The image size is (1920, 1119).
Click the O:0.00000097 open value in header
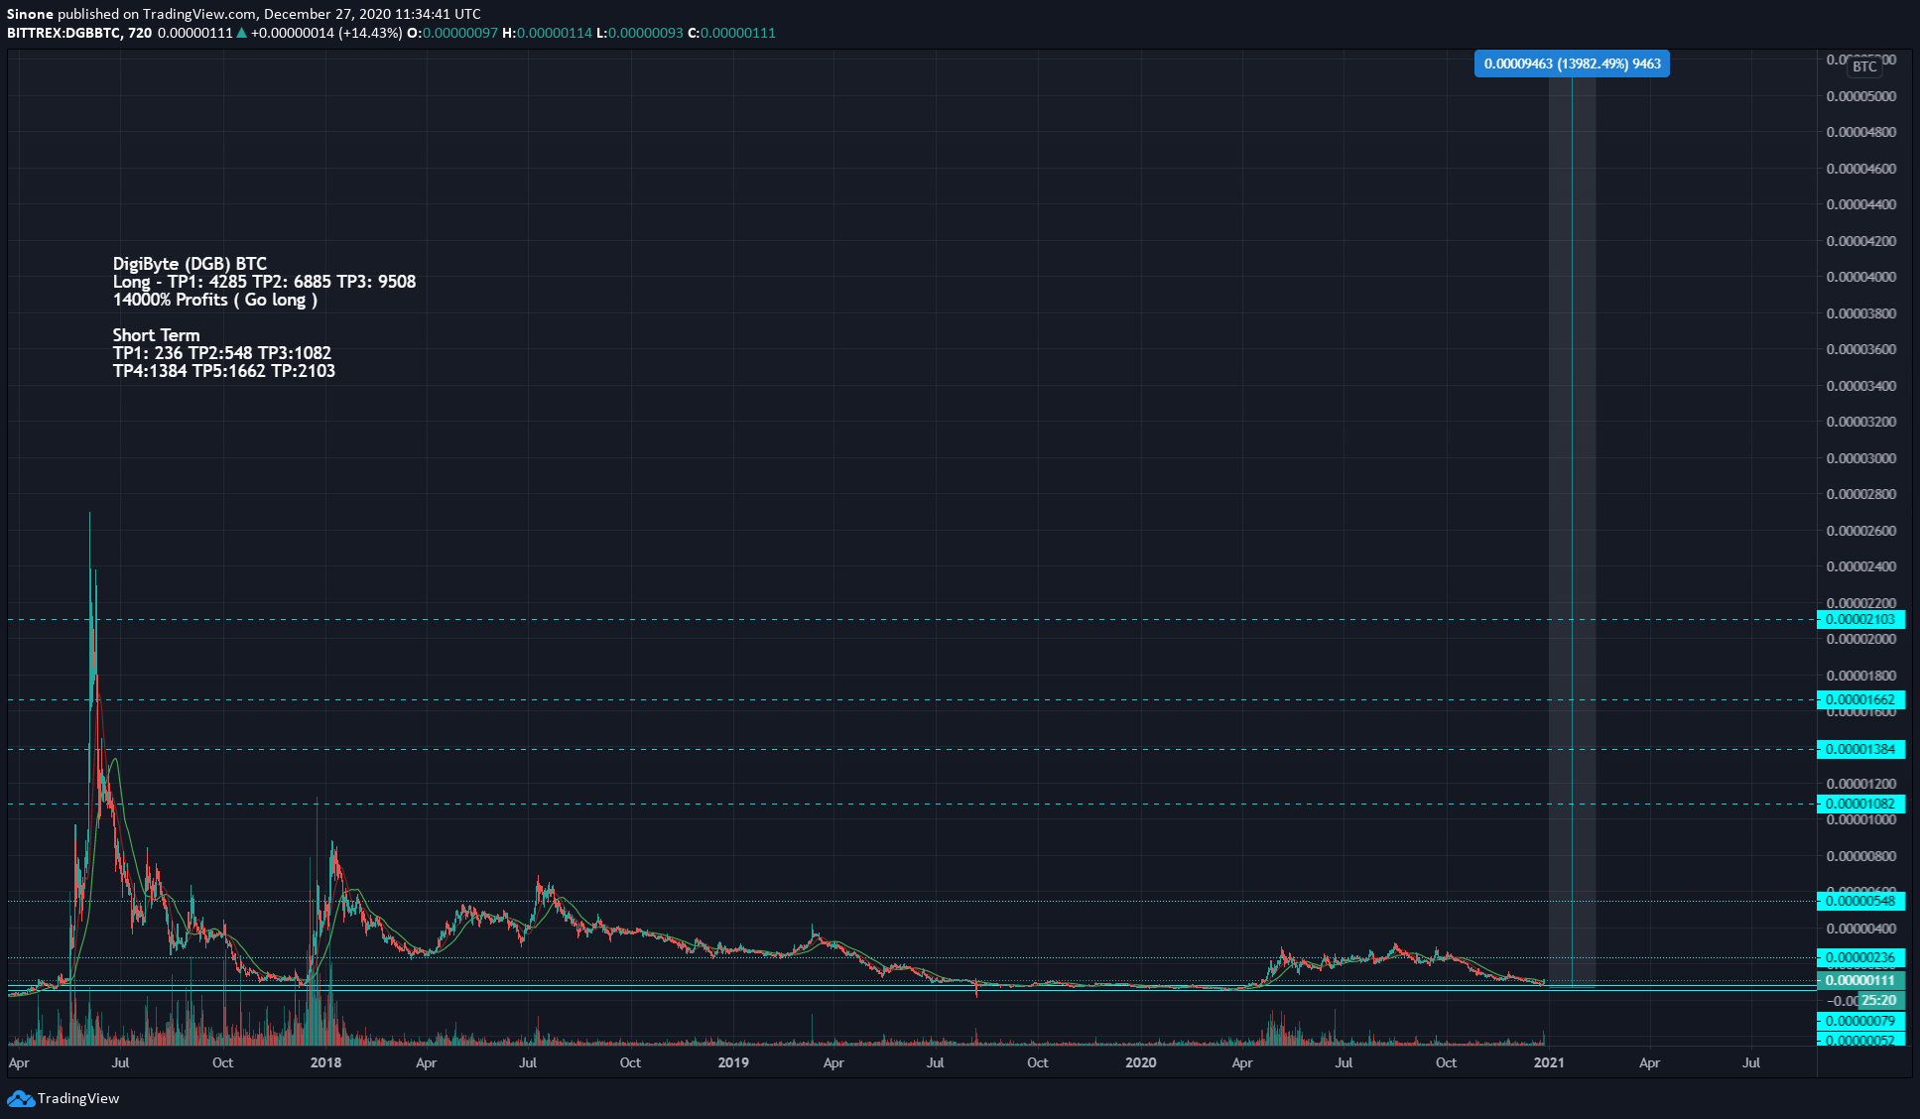[x=452, y=33]
